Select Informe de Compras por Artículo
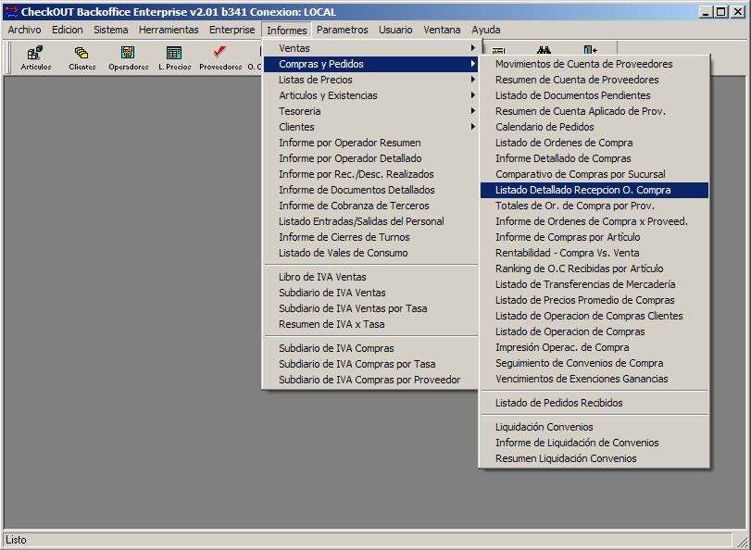Screen dimensions: 751x550 (x=595, y=238)
